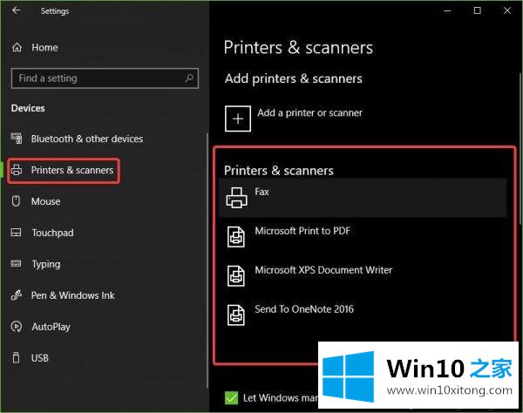Click the plus icon to add printer
523x413 pixels.
(x=238, y=118)
